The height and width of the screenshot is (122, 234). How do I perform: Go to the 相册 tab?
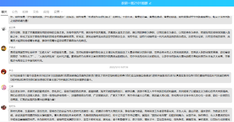[x=25, y=12]
